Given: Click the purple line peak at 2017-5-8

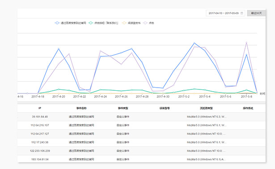Looking at the screenshot, I should click(x=246, y=42).
